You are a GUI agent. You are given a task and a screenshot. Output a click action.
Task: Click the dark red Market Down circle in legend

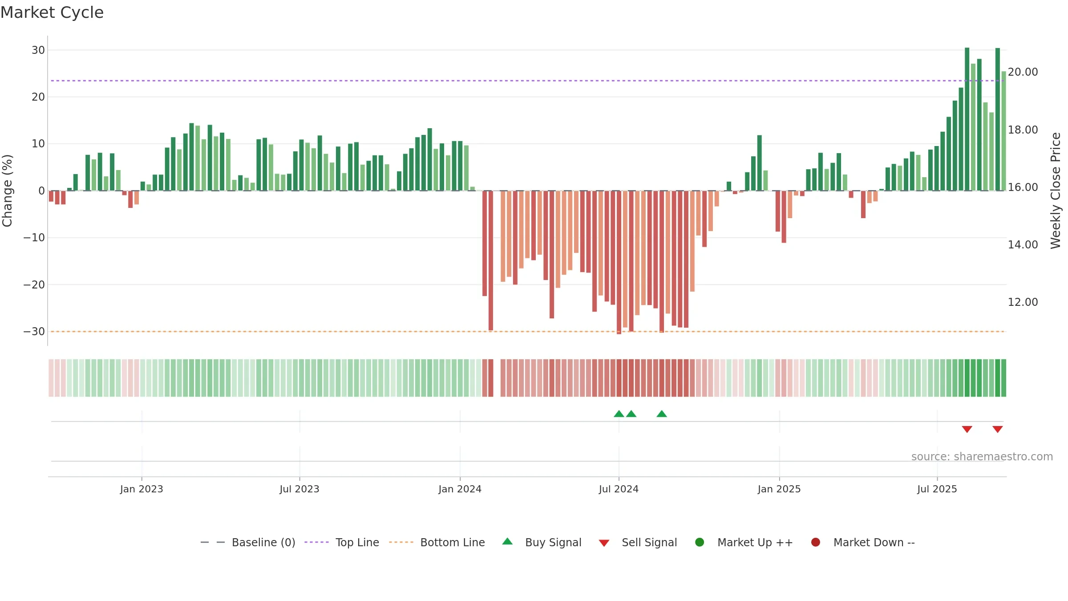816,542
